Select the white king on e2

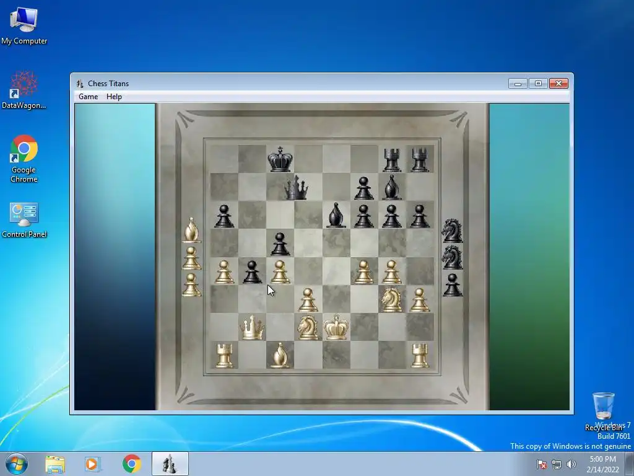click(x=336, y=327)
